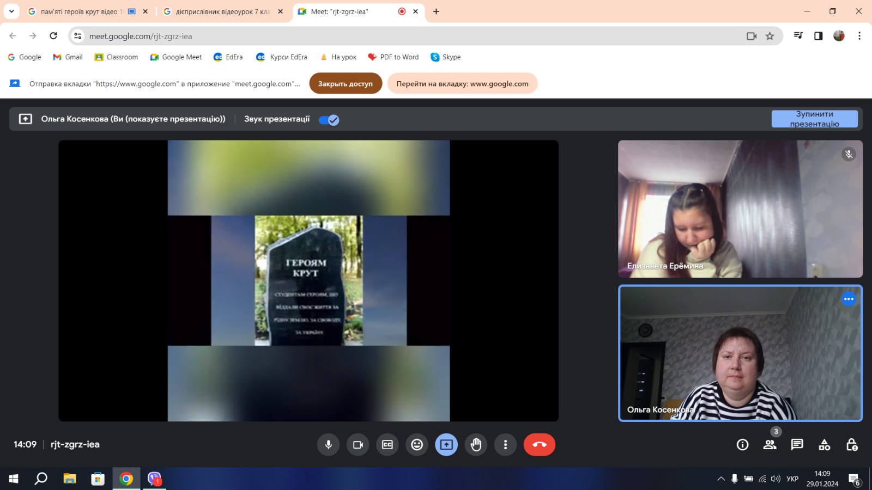The width and height of the screenshot is (872, 490).
Task: Hang up with the red leave call button
Action: (x=539, y=445)
